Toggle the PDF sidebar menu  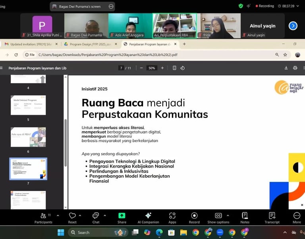[x=1, y=68]
